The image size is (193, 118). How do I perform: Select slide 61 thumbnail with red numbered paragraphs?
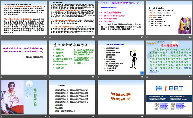pos(23,18)
